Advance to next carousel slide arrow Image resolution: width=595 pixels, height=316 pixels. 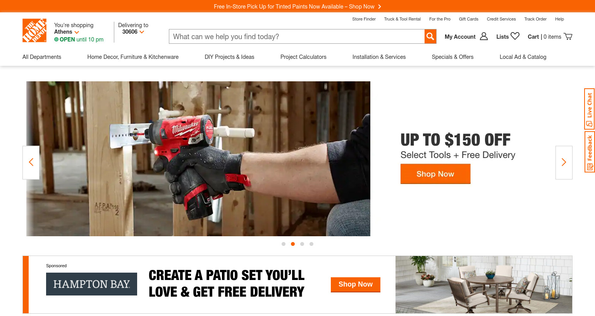click(564, 162)
